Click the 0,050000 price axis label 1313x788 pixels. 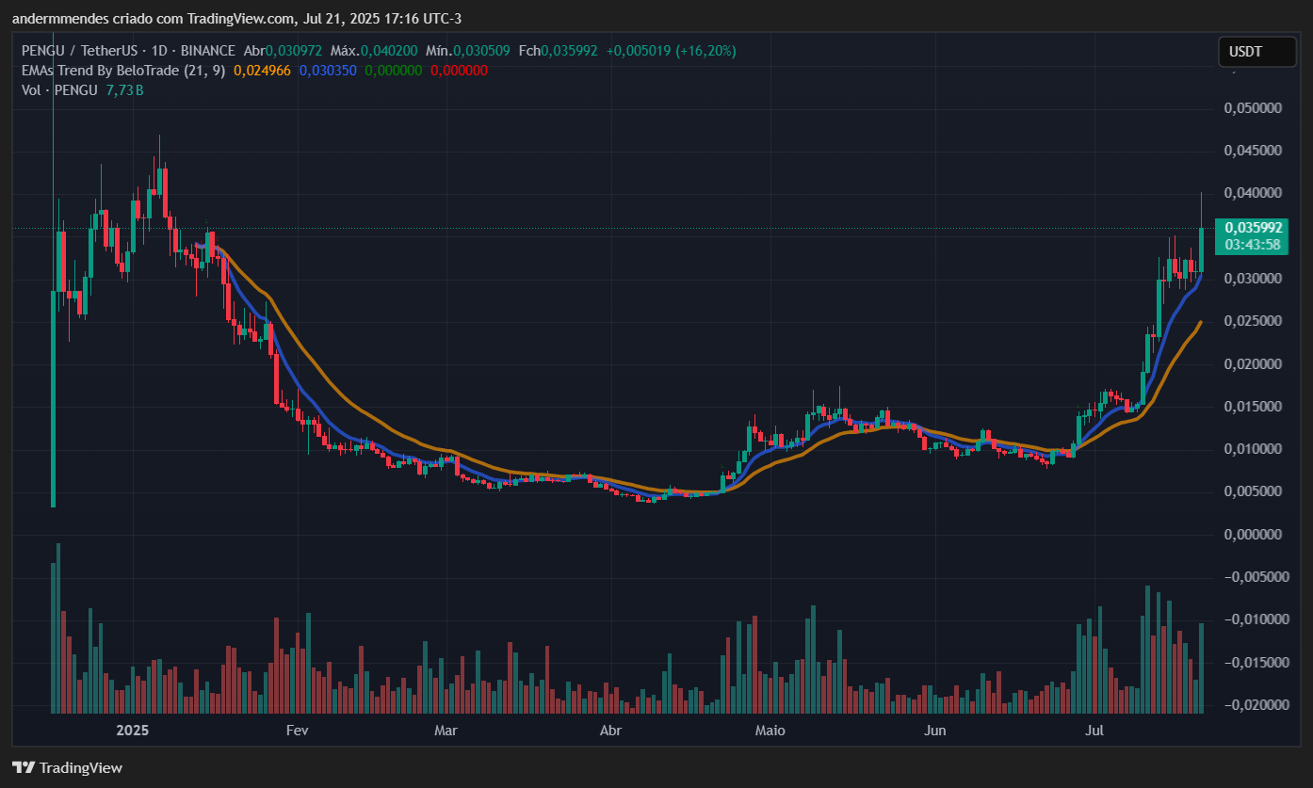coord(1252,108)
